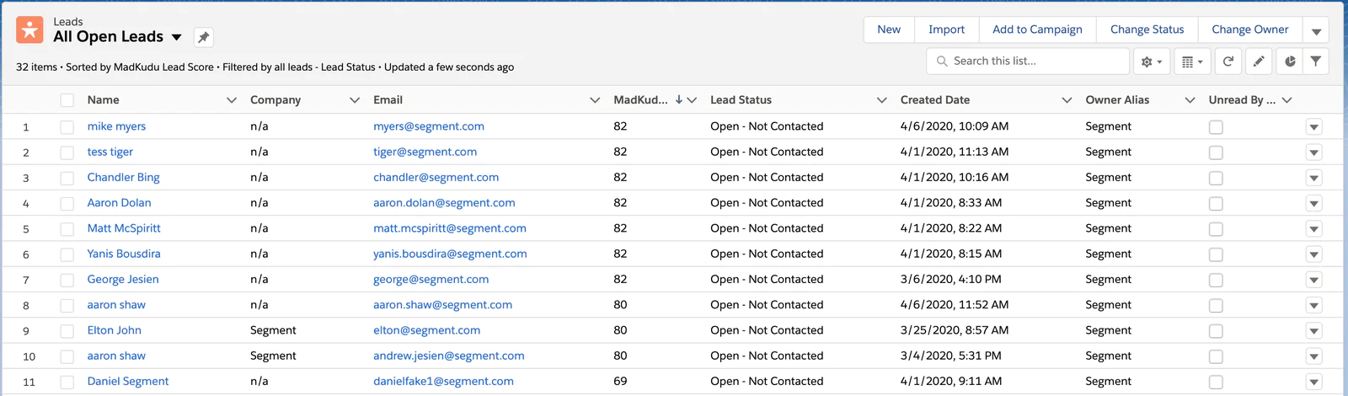The width and height of the screenshot is (1348, 396).
Task: Click the Import button
Action: 946,29
